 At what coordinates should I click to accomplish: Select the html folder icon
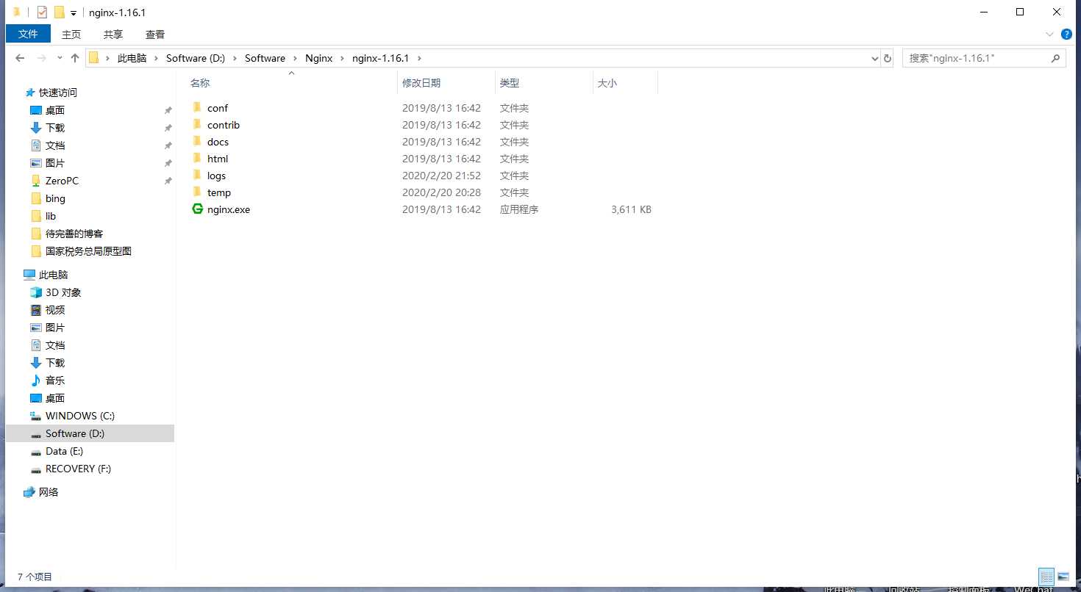point(197,158)
